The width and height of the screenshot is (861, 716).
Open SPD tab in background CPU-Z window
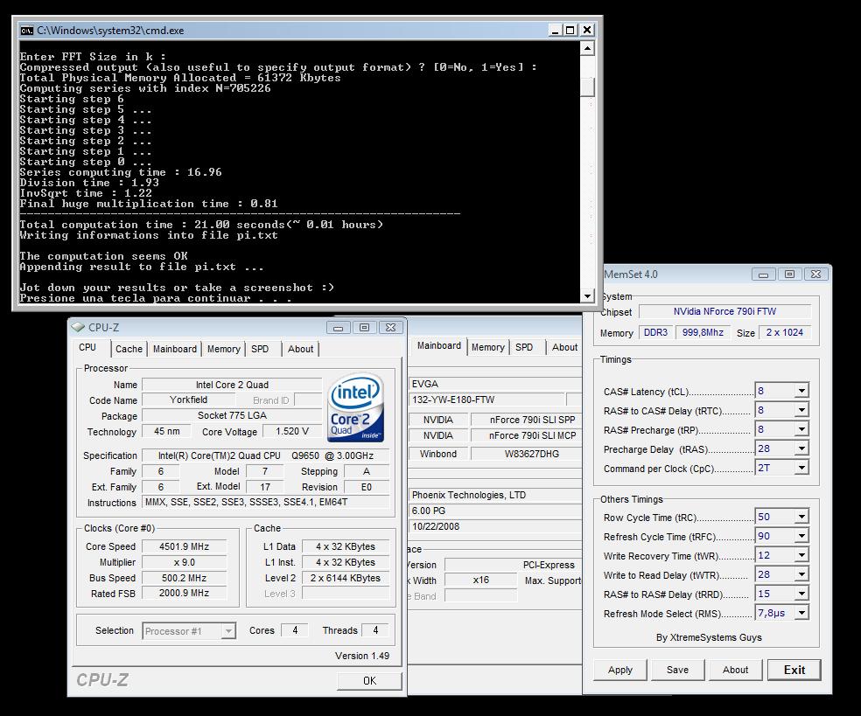click(x=524, y=347)
